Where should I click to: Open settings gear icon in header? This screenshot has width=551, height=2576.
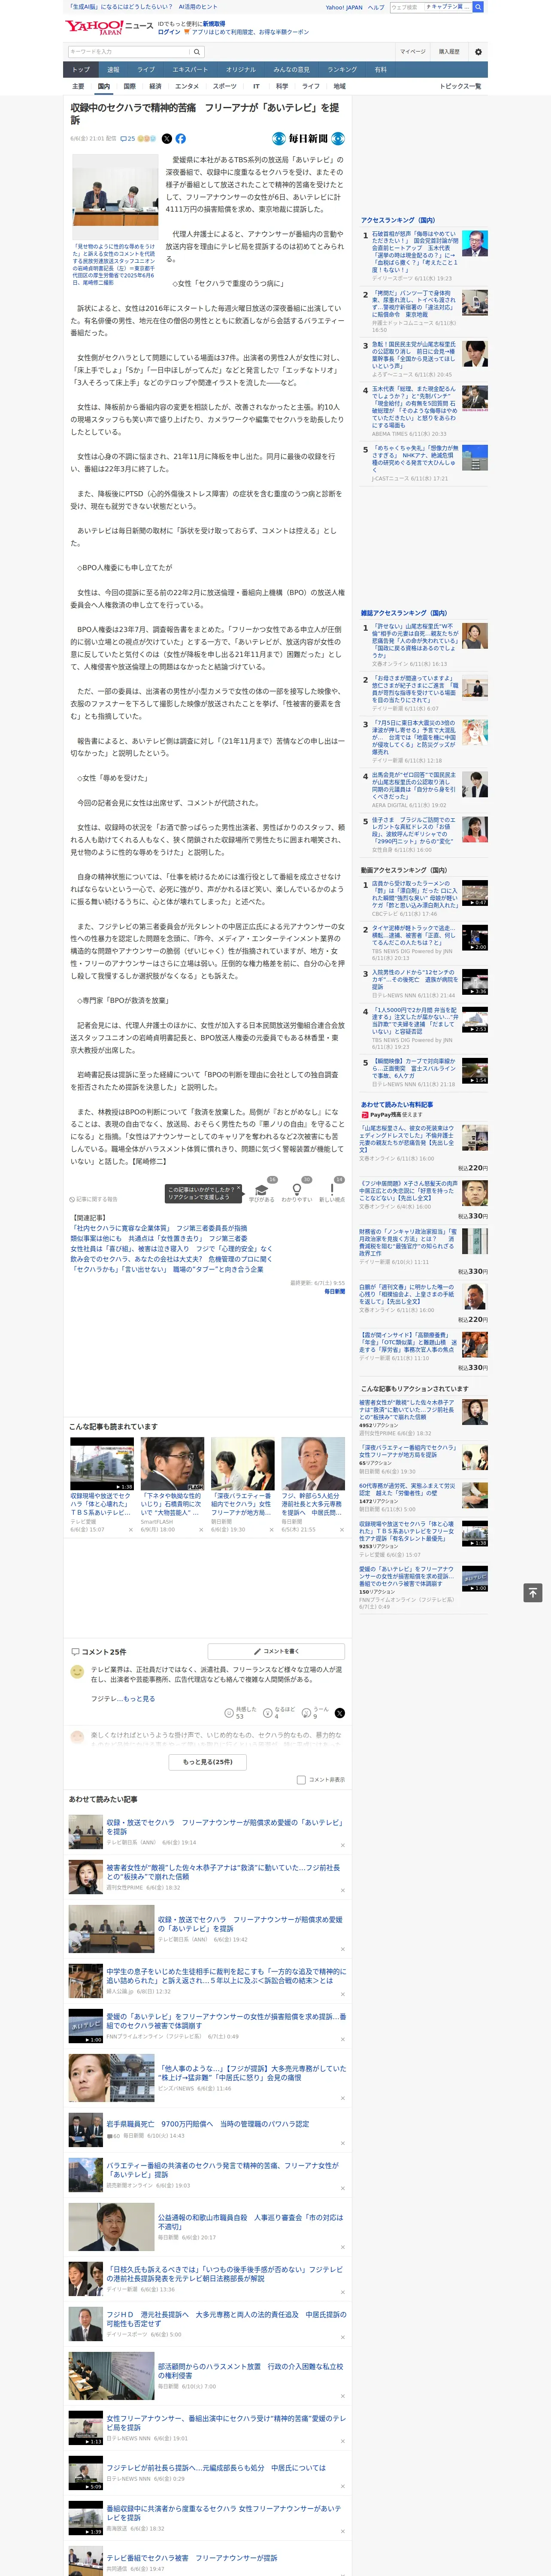click(x=478, y=52)
